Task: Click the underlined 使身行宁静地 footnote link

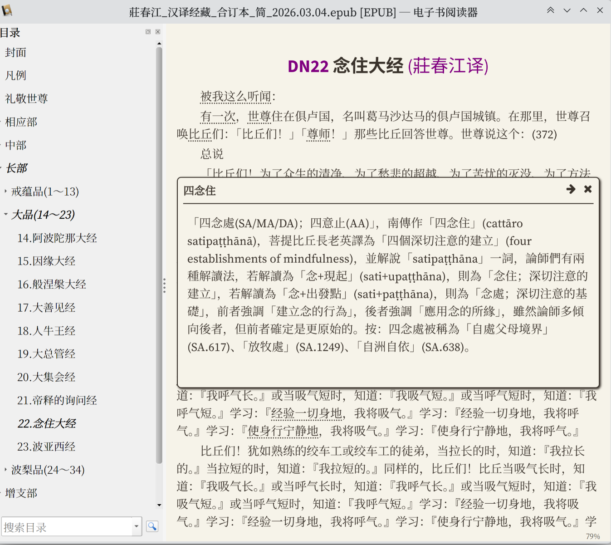Action: coord(283,431)
